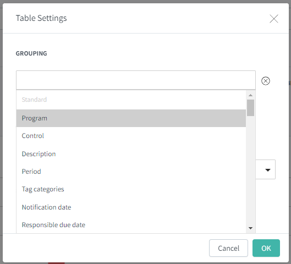Click the scrollbar track below the thumb

[x=250, y=170]
